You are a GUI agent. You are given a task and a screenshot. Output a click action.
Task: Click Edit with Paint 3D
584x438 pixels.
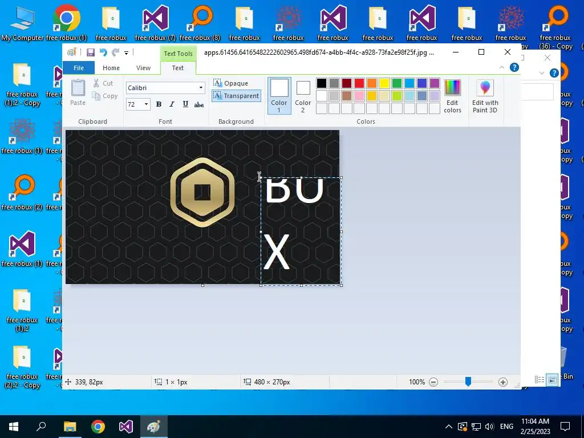click(x=485, y=96)
